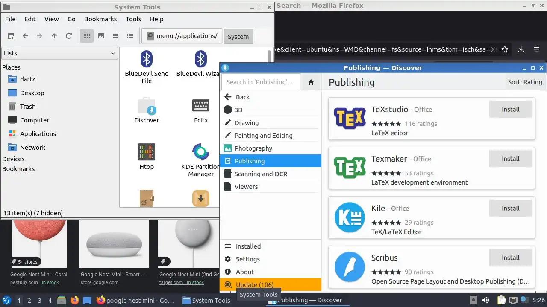Expand the Lists side pane dropdown
Viewport: 547px width, 307px height.
[59, 53]
